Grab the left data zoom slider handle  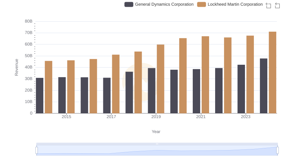coord(37,150)
